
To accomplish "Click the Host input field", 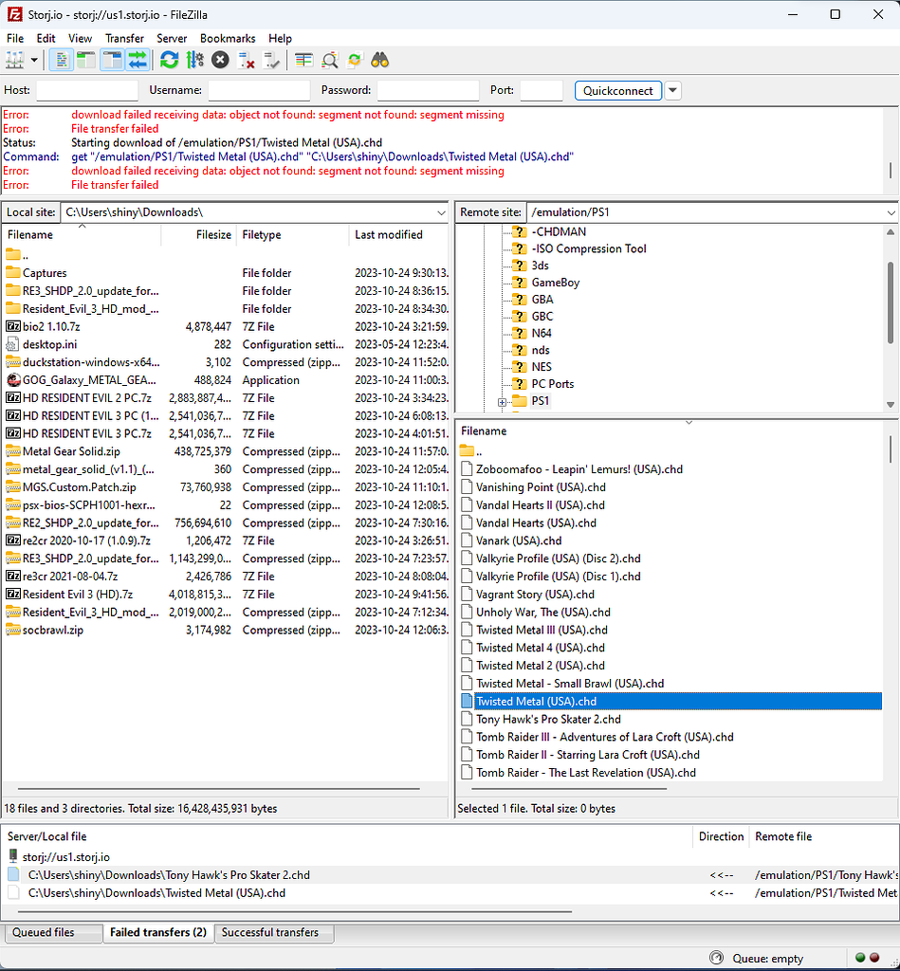I will (x=87, y=90).
